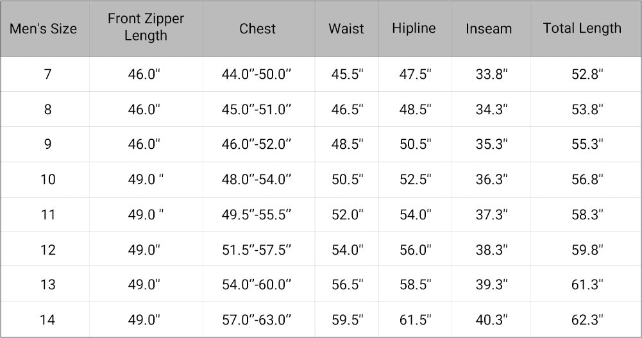Screen dimensions: 642x338
Task: Click hipline value 52.5" cell
Action: (x=415, y=179)
